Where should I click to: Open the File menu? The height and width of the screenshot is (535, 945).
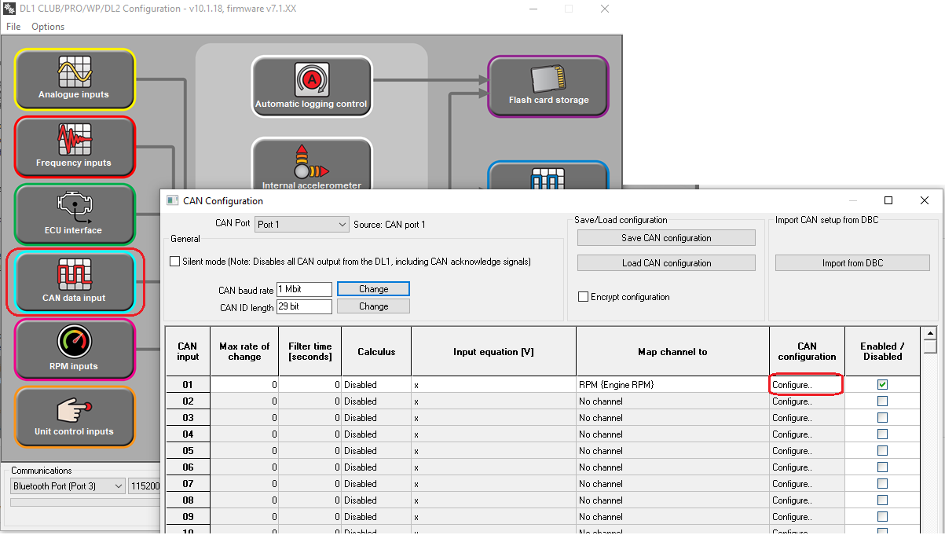point(13,27)
